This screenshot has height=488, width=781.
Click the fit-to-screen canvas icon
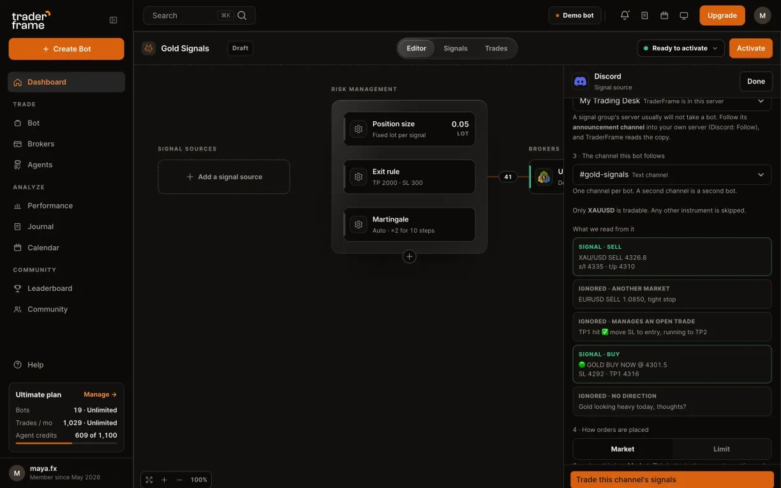tap(149, 480)
